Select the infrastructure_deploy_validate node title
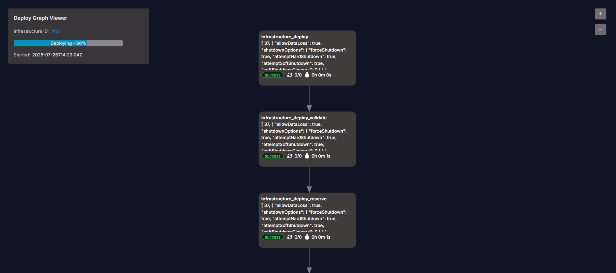The width and height of the screenshot is (616, 273). (294, 118)
